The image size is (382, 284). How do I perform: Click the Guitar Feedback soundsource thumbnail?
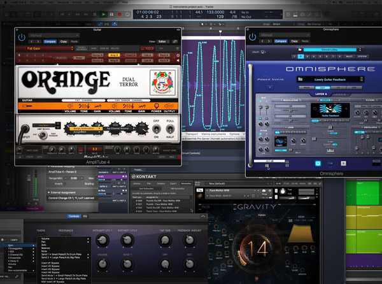pyautogui.click(x=330, y=110)
